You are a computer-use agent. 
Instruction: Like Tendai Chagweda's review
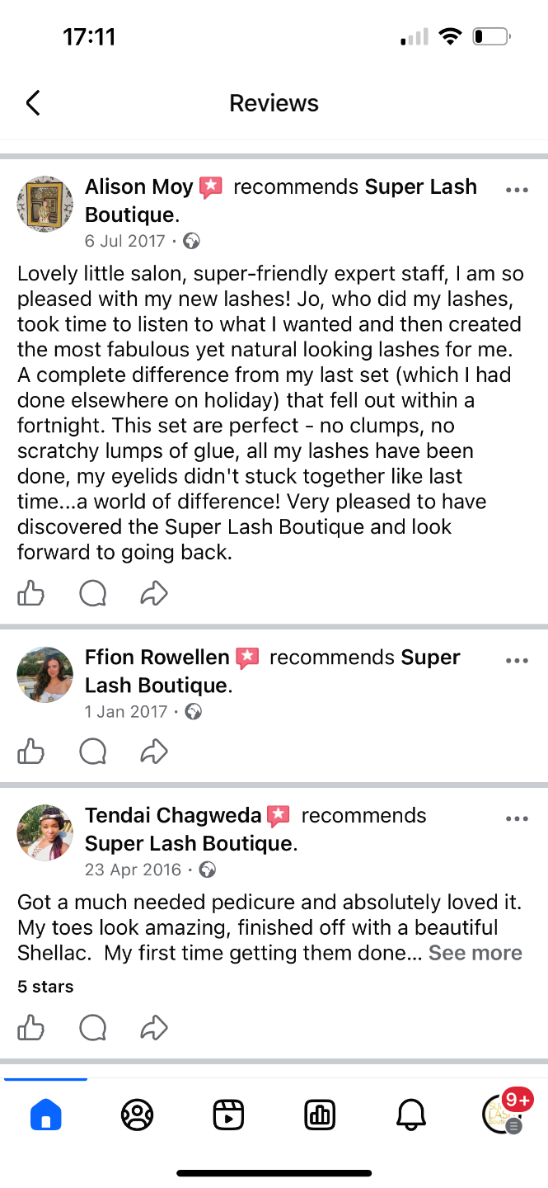[x=30, y=1028]
